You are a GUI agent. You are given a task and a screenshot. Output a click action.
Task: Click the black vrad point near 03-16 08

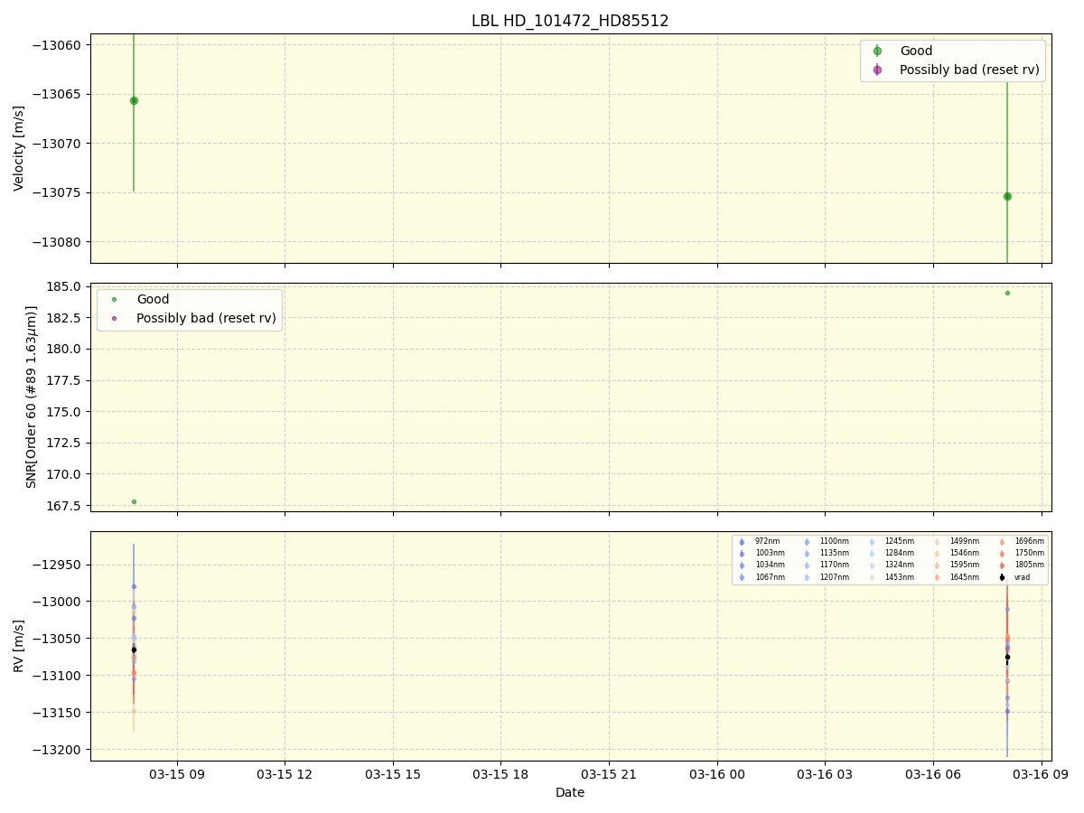click(1006, 659)
